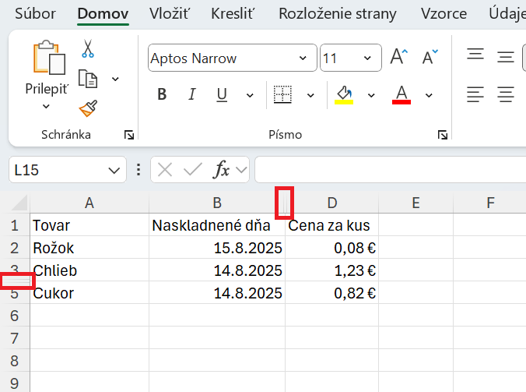Click the three-dot handle beside the Name Box

[x=139, y=170]
